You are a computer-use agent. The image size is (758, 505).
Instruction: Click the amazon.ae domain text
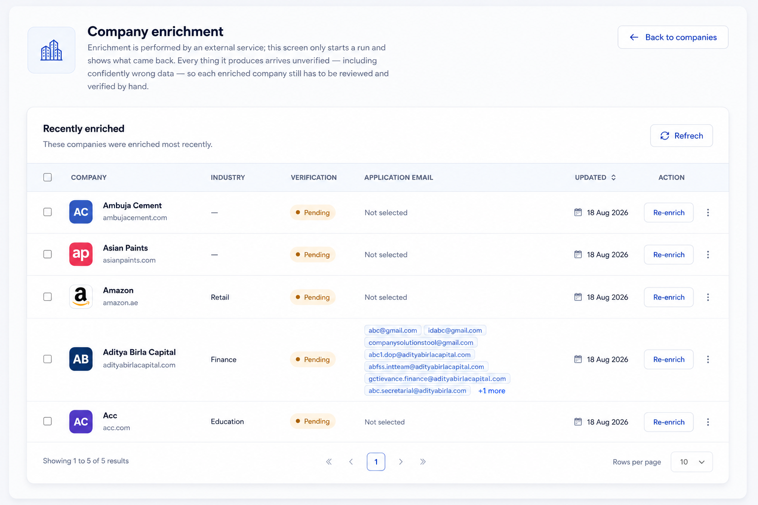coord(120,303)
